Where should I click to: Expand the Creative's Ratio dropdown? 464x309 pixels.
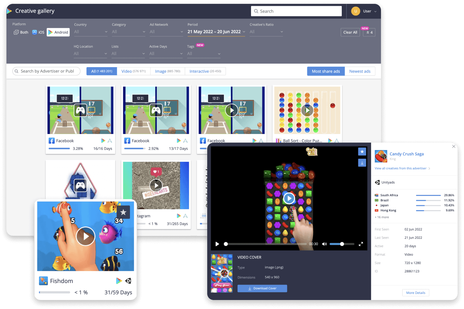coord(266,32)
